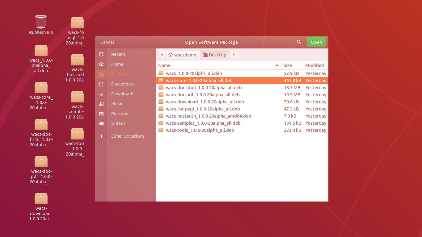The image size is (422, 237).
Task: Click the 223.4 kB size cell
Action: tap(293, 130)
